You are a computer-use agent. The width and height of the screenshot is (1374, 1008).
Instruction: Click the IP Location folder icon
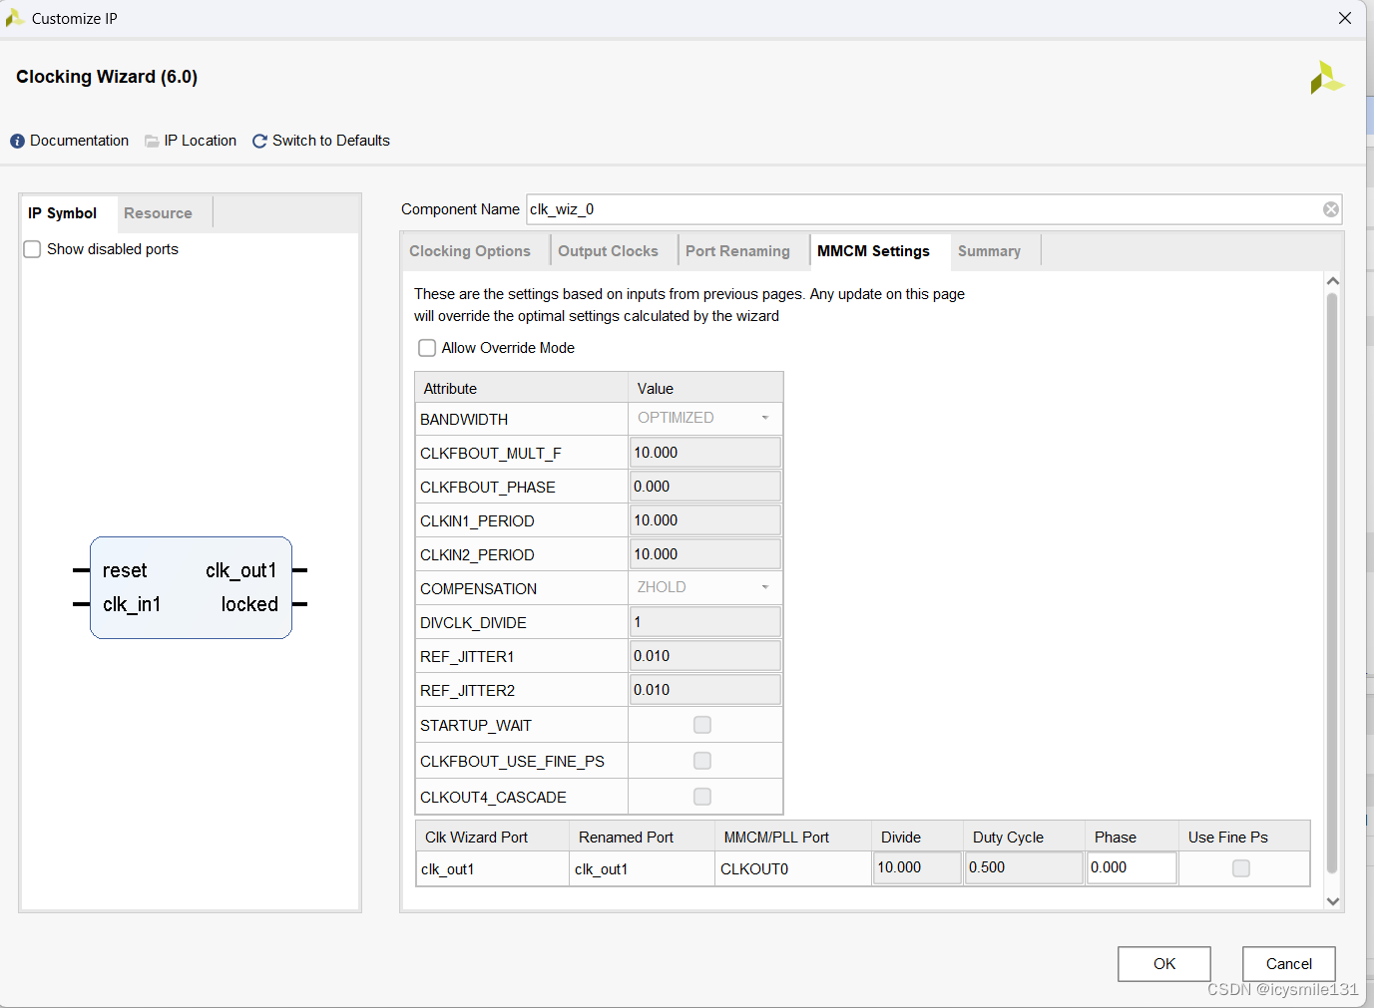tap(152, 142)
